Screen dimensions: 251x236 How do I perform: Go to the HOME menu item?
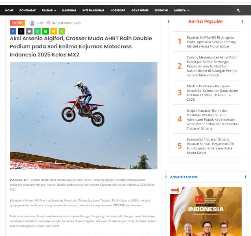click(9, 11)
